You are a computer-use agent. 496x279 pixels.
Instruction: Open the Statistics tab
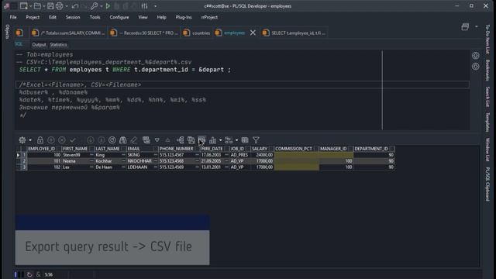(x=59, y=45)
